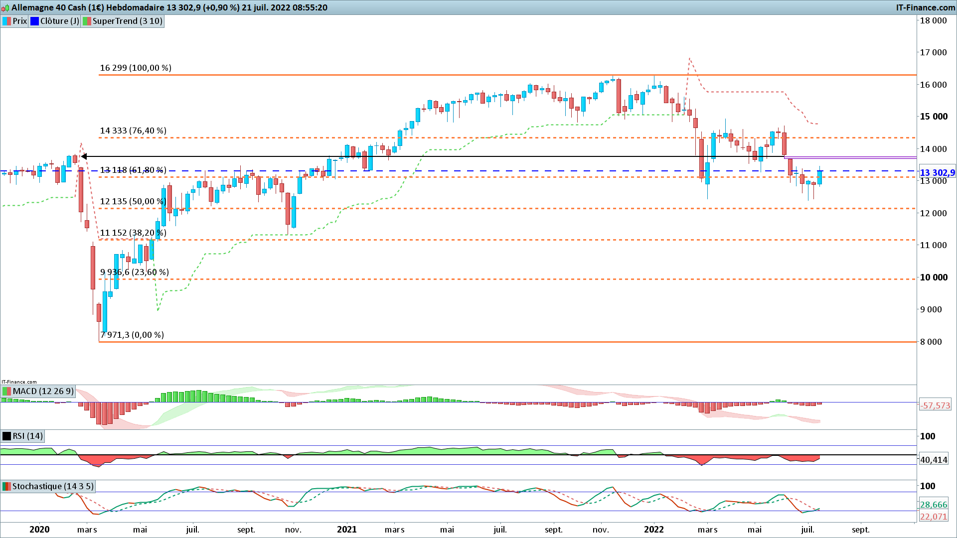Image resolution: width=957 pixels, height=538 pixels.
Task: Click the SuperTrend green-red indicator icon
Action: (x=87, y=21)
